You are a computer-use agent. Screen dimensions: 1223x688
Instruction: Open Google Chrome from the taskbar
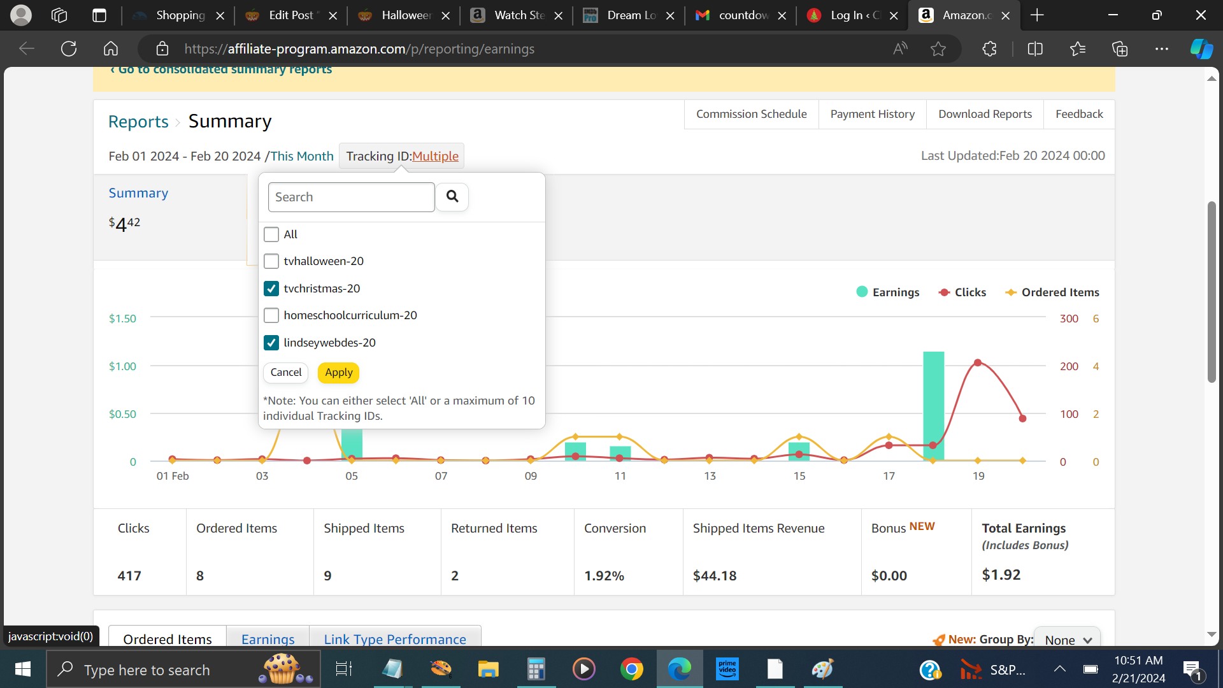click(x=631, y=669)
